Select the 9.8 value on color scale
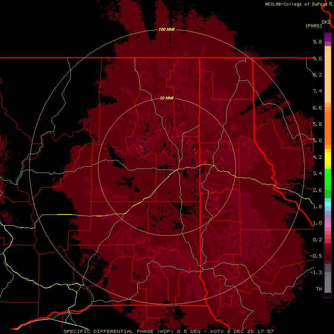This screenshot has width=334, height=334. [x=317, y=42]
